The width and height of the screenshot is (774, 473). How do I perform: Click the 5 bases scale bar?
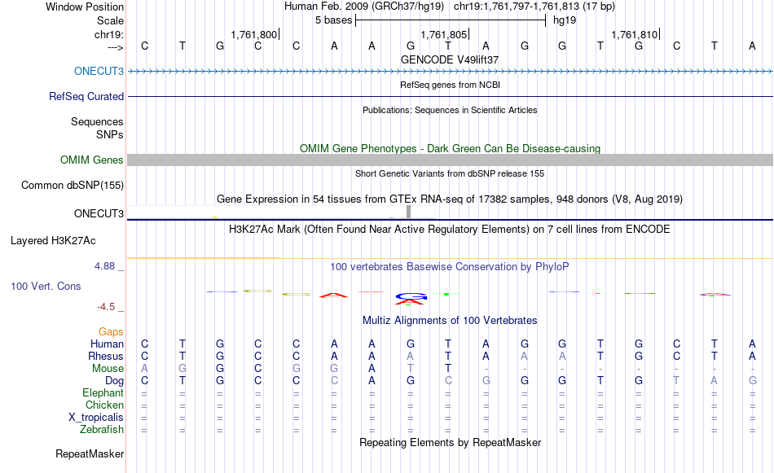pyautogui.click(x=451, y=20)
